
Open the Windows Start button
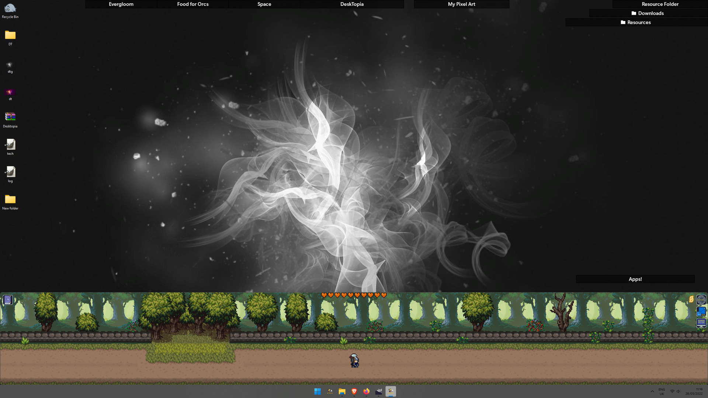pos(317,391)
